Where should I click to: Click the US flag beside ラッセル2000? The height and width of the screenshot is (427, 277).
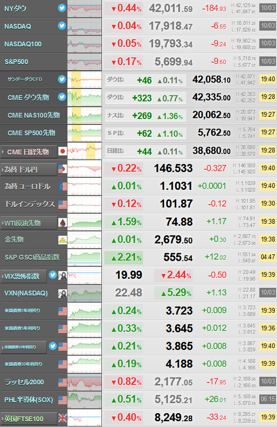click(63, 383)
